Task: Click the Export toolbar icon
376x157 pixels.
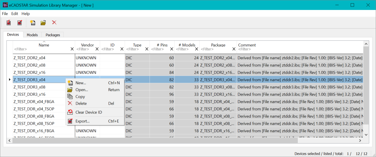Action: (x=20, y=23)
